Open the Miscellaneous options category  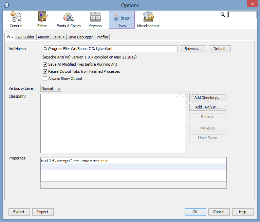click(148, 20)
